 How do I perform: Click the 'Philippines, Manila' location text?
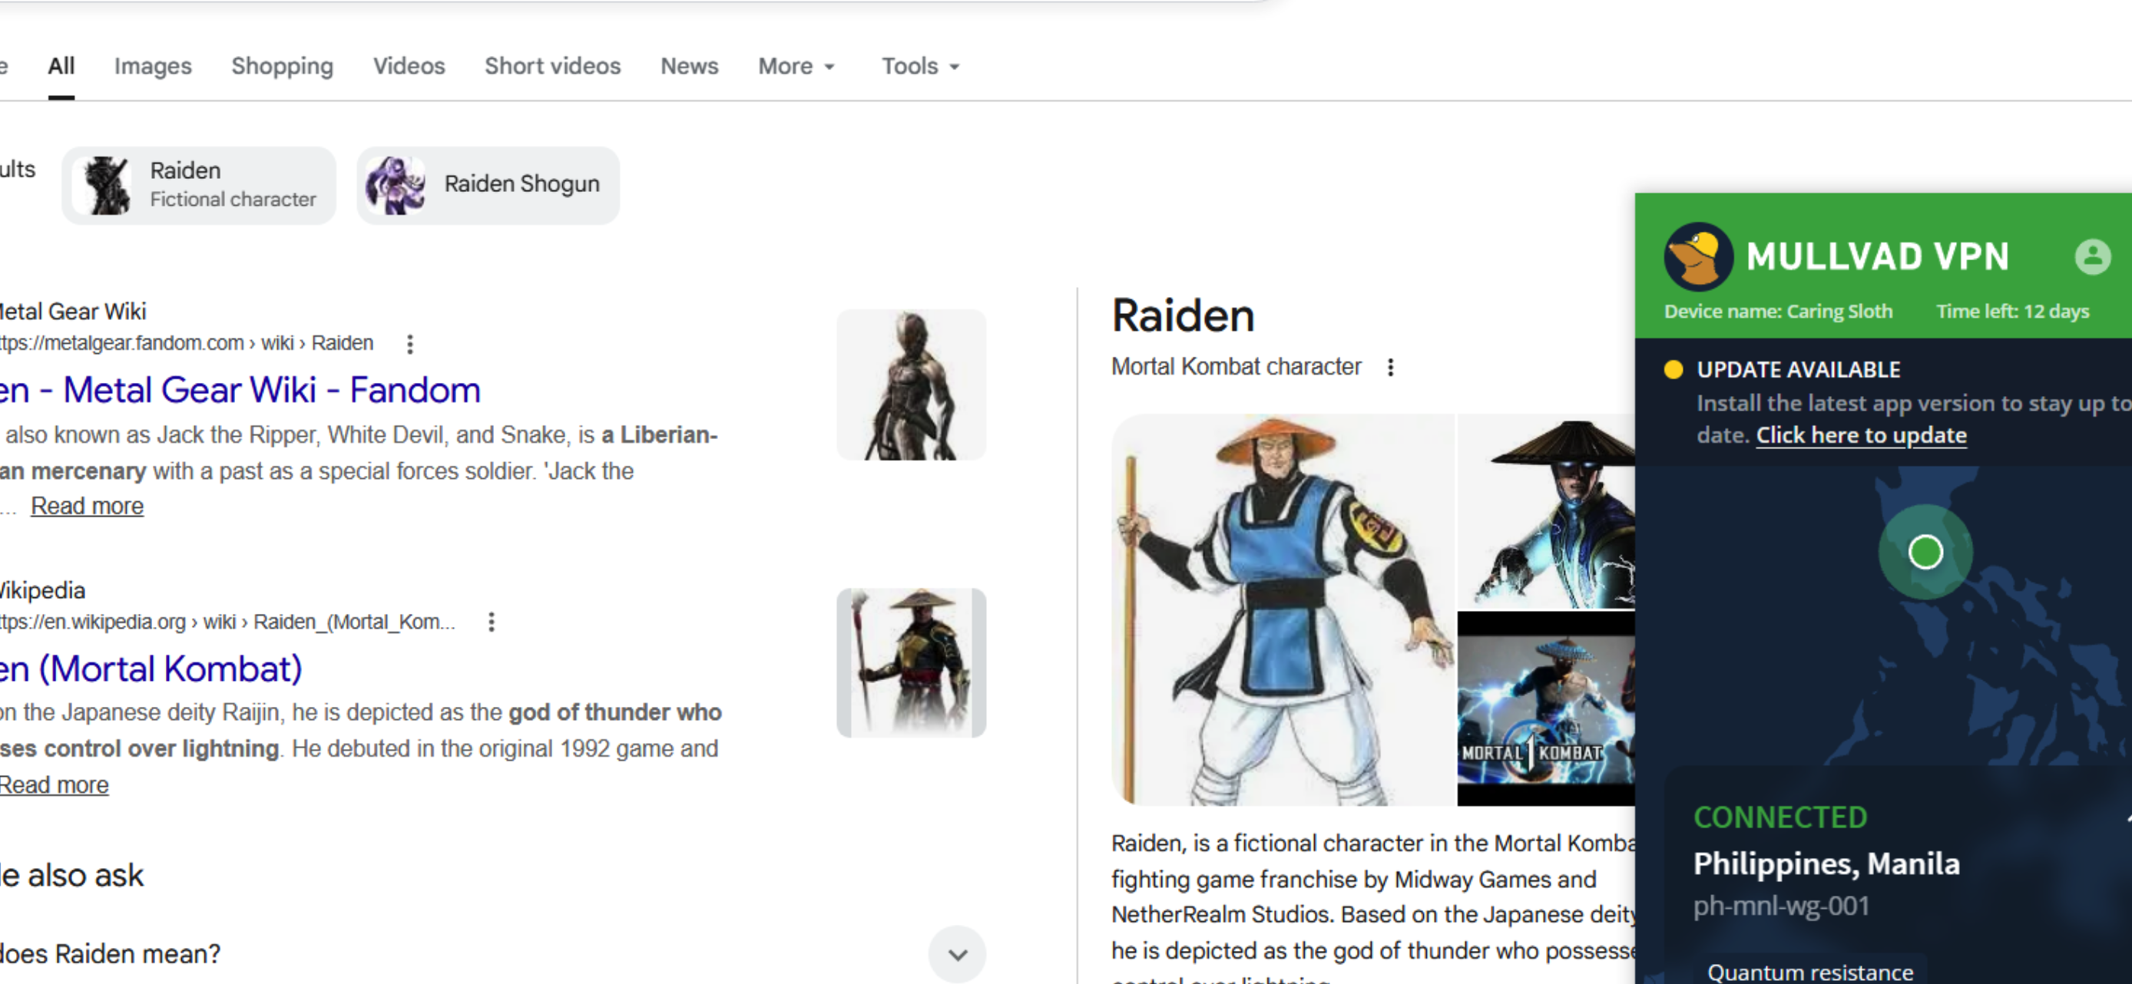[1826, 864]
